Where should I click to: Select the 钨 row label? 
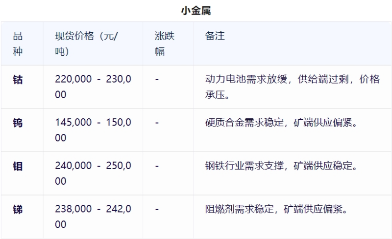(18, 123)
